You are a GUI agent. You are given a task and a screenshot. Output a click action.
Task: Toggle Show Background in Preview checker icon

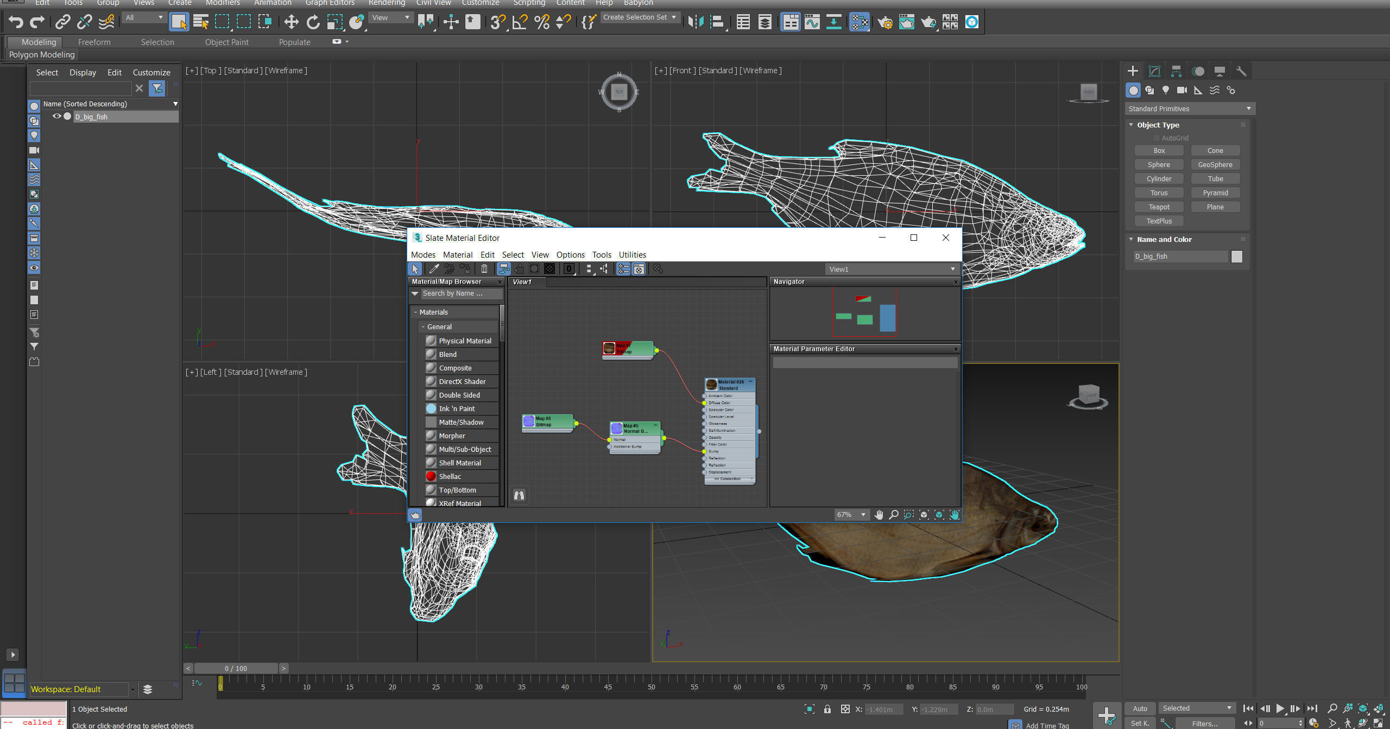coord(549,269)
